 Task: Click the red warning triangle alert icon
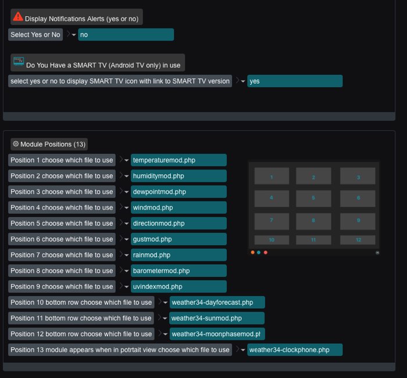pos(18,17)
